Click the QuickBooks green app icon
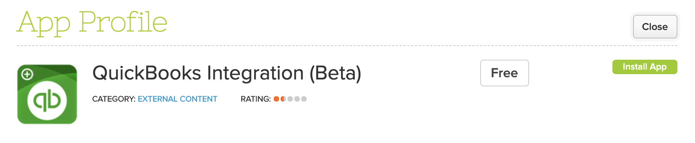 click(x=47, y=94)
